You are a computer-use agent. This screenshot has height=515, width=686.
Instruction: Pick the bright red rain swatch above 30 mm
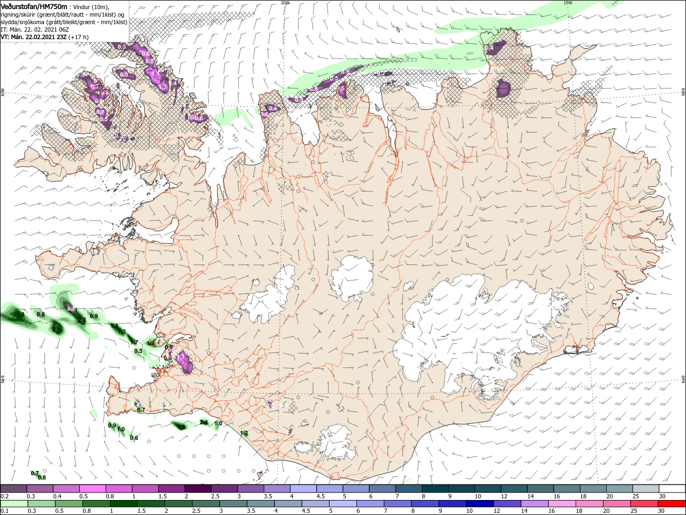pos(671,504)
